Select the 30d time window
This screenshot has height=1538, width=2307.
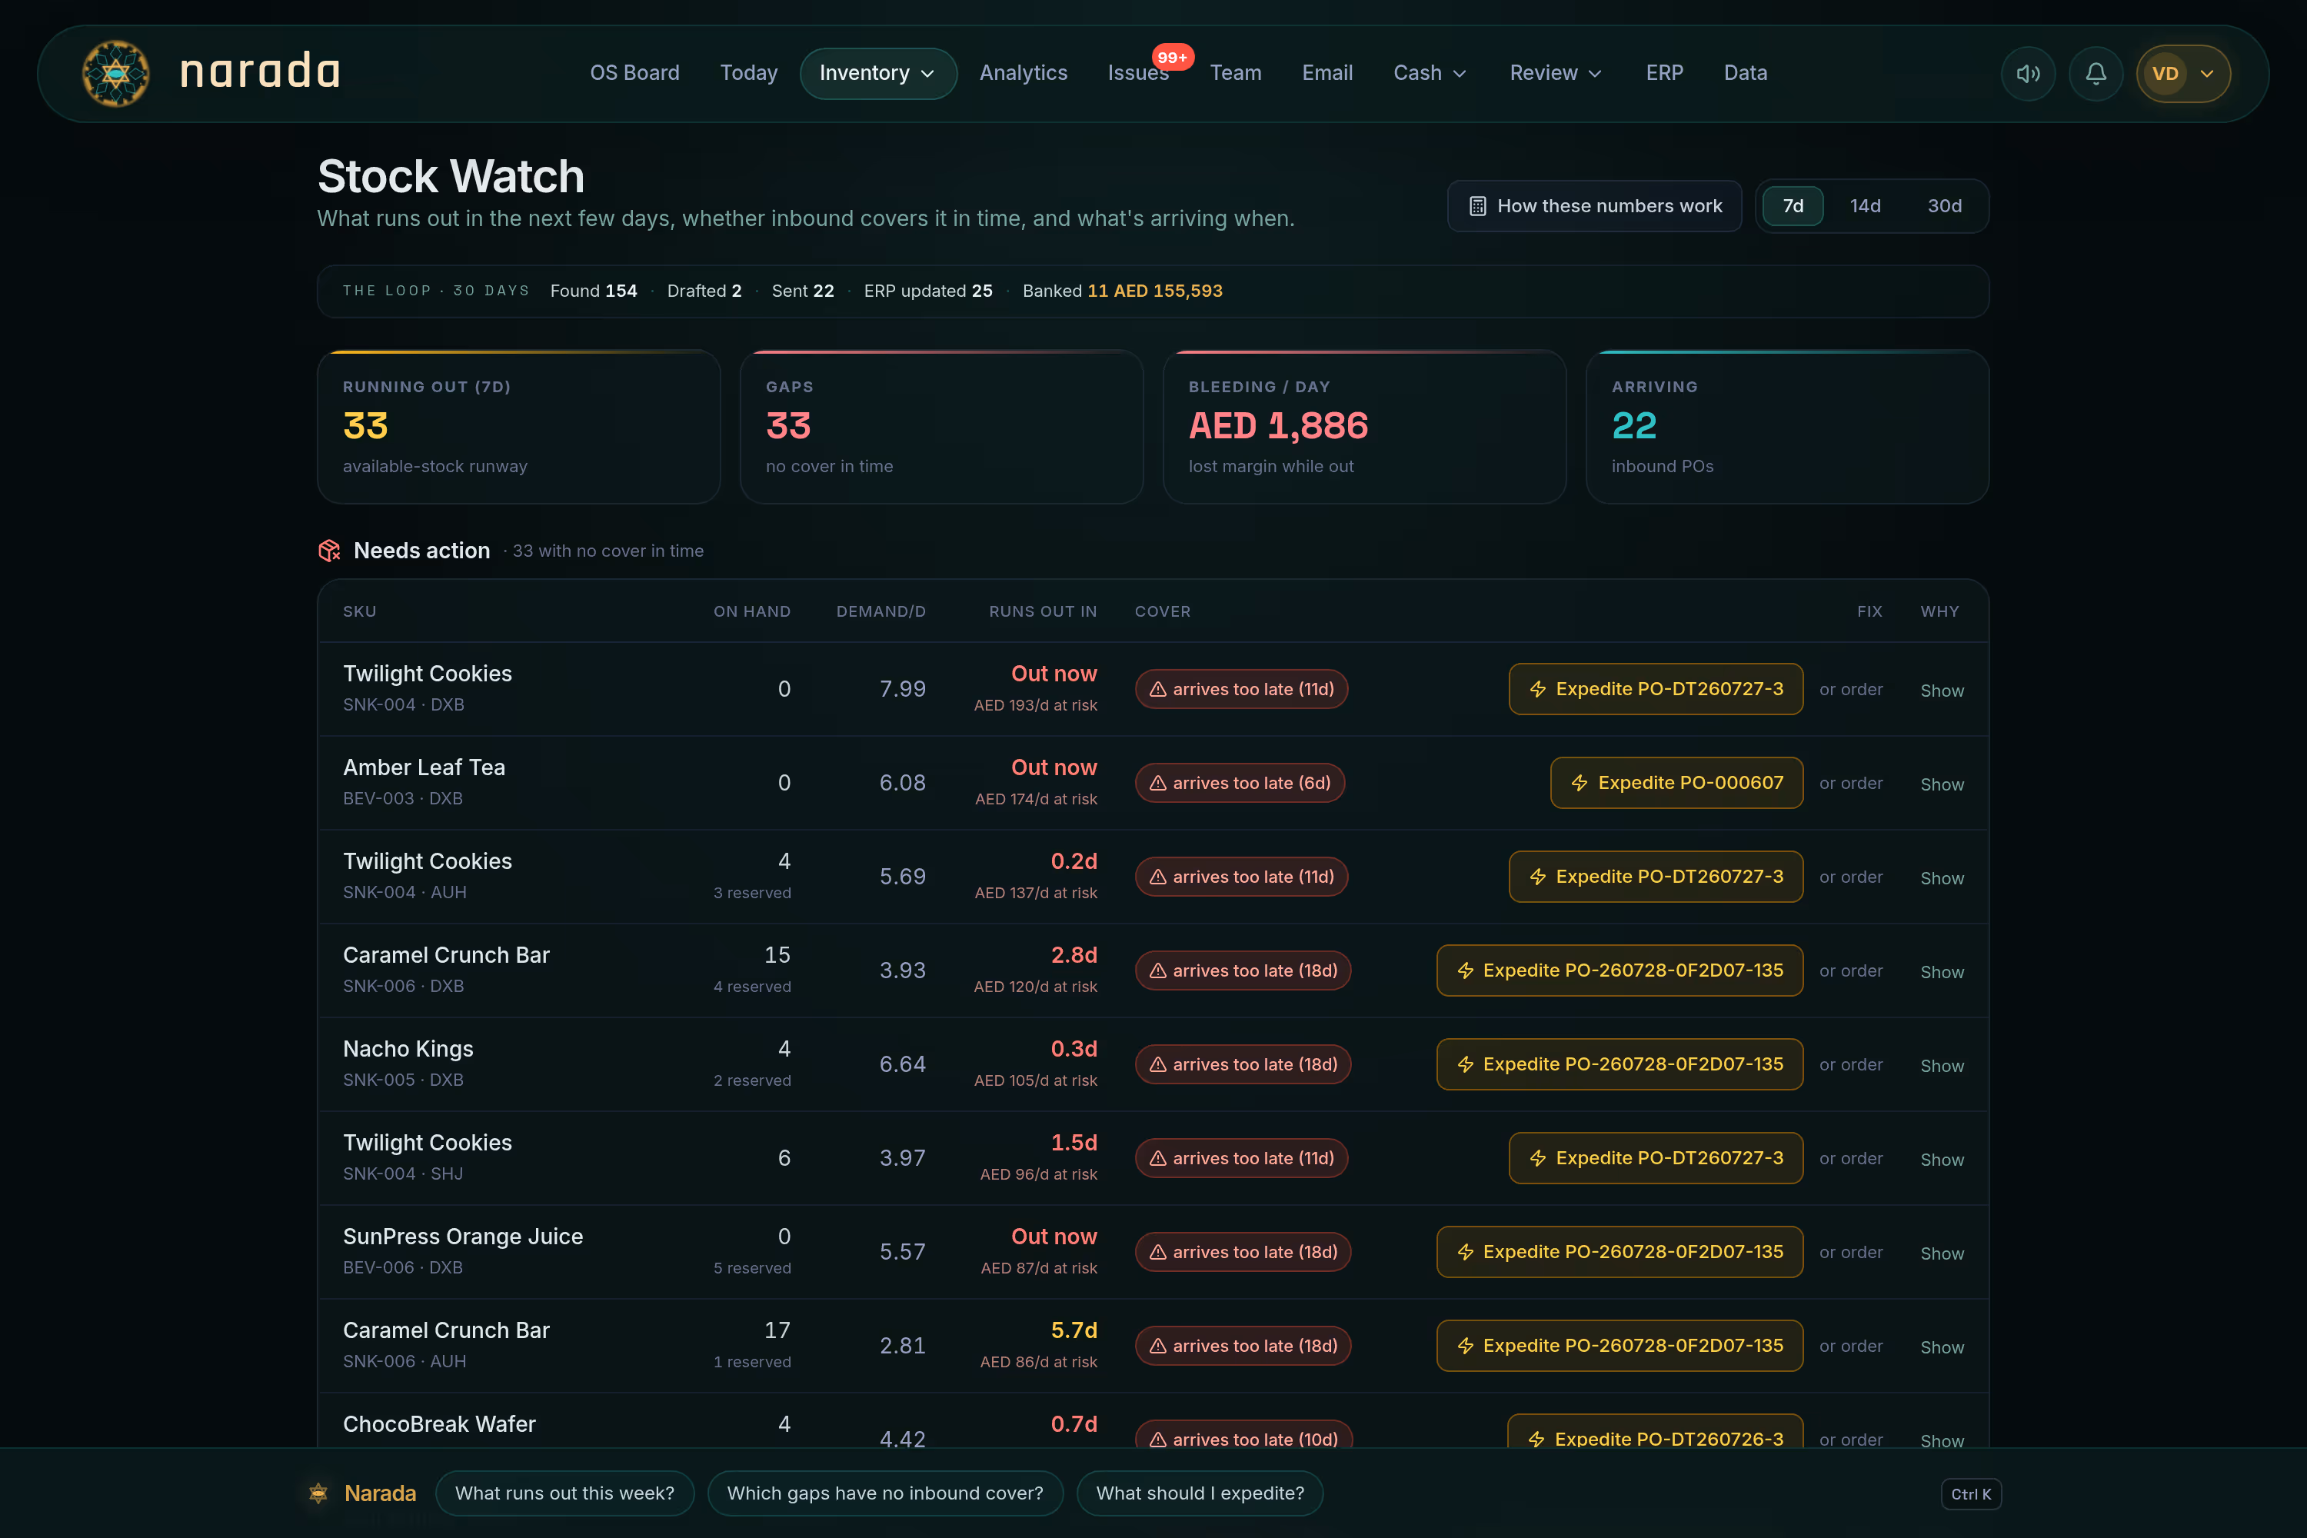(x=1944, y=206)
